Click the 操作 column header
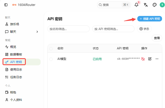The width and height of the screenshot is (165, 108). click(144, 48)
